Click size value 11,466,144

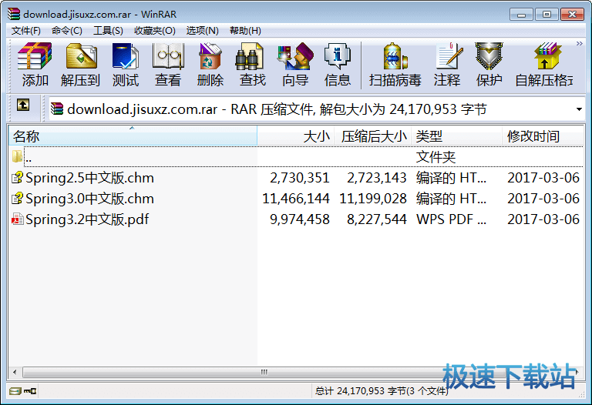296,199
